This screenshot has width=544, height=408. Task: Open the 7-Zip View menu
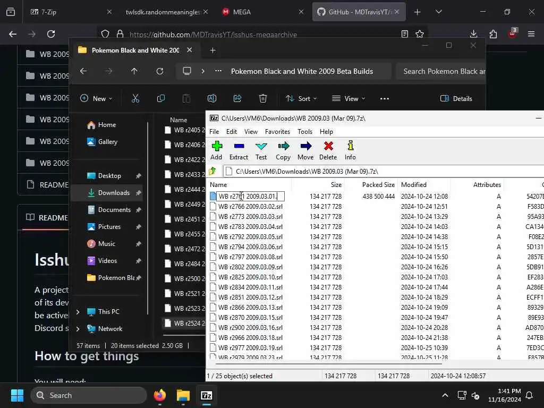251,132
